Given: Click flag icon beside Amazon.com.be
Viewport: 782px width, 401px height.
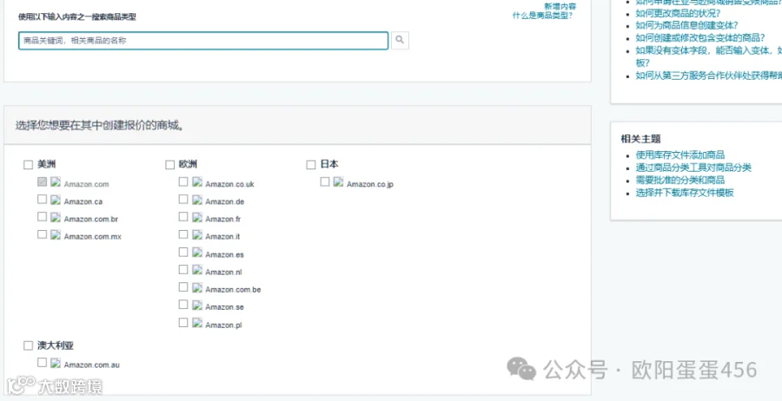Looking at the screenshot, I should [197, 287].
